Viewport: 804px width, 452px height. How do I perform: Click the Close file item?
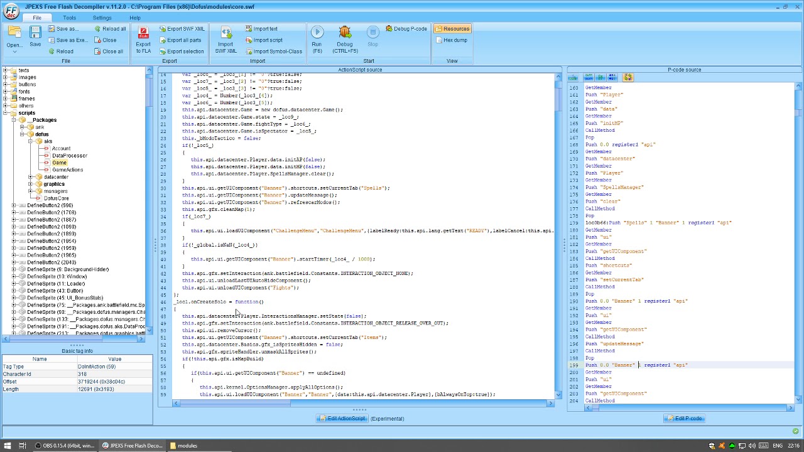[105, 40]
